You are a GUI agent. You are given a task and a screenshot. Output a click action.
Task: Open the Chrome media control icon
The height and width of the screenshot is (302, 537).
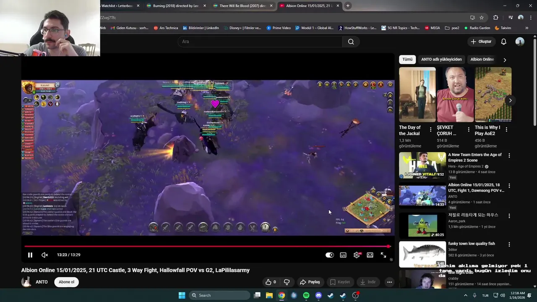pos(511,18)
